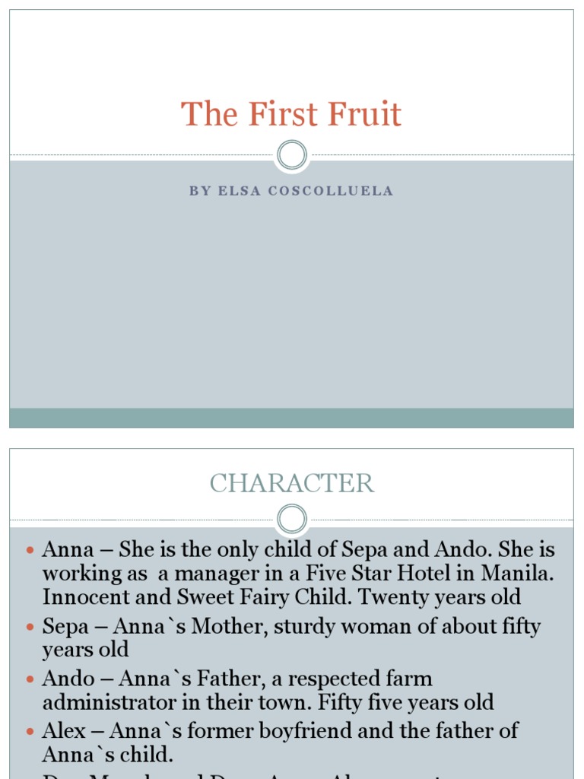
Task: Click the orange bullet beside Anna
Action: pyautogui.click(x=30, y=550)
